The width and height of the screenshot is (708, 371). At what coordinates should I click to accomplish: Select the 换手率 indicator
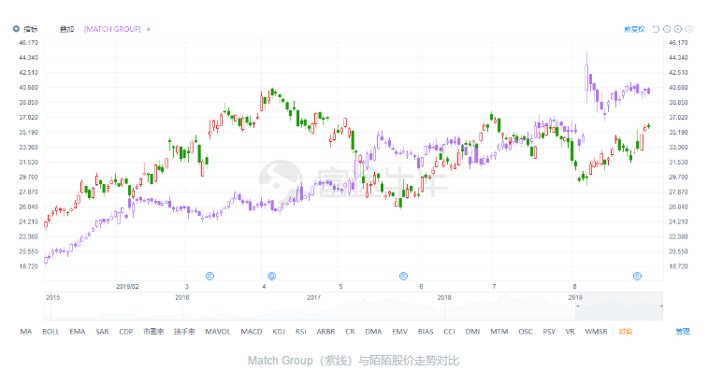184,331
